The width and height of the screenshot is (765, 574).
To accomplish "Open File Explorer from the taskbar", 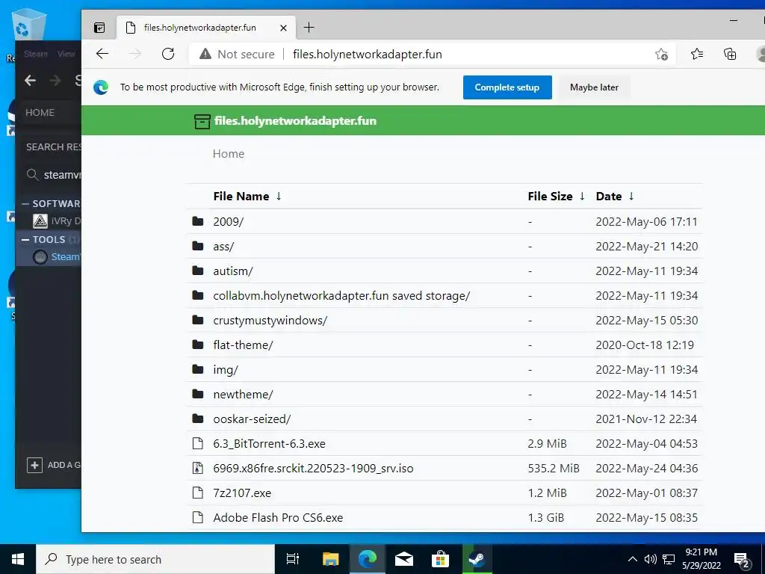I will [x=330, y=559].
